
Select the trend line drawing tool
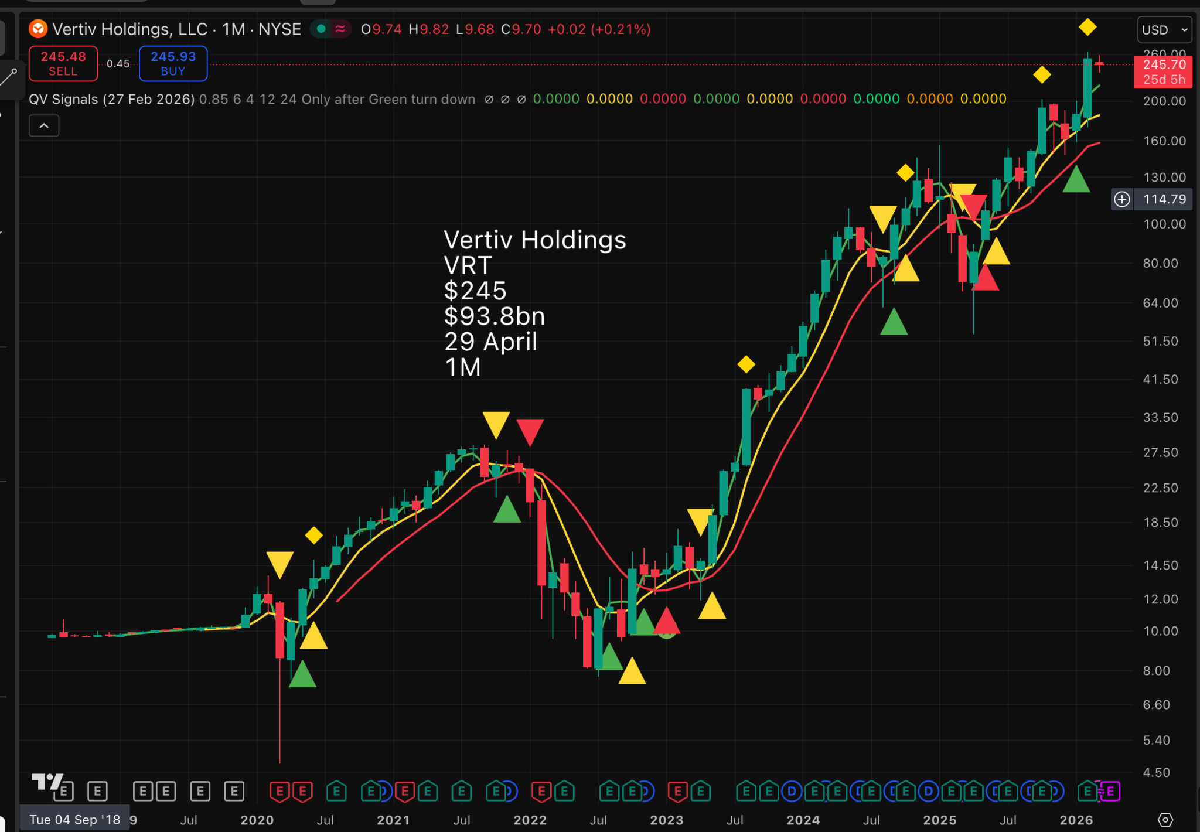tap(8, 77)
